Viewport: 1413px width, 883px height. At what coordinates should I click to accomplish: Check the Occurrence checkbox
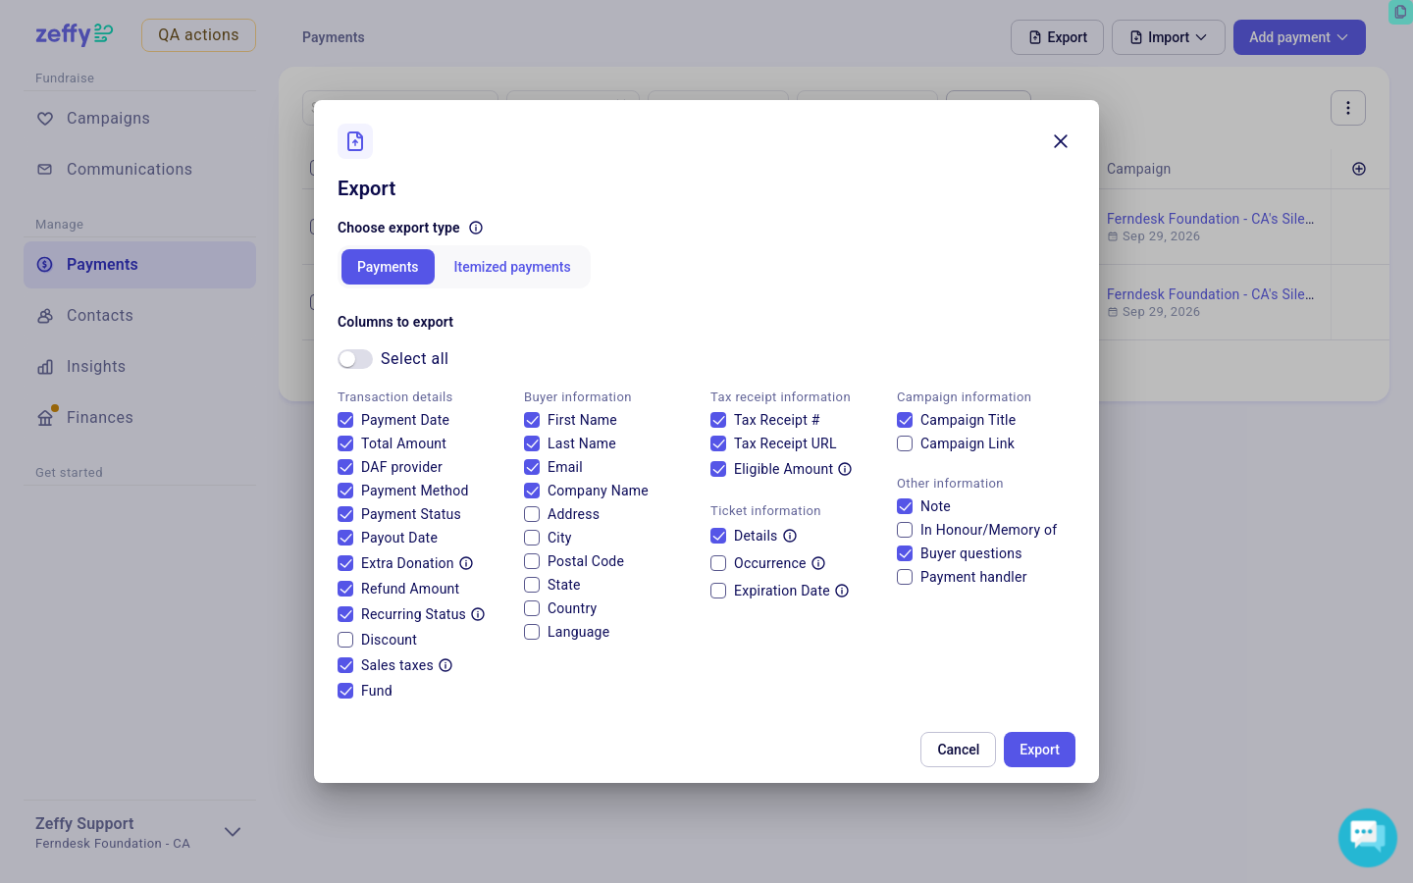[718, 563]
